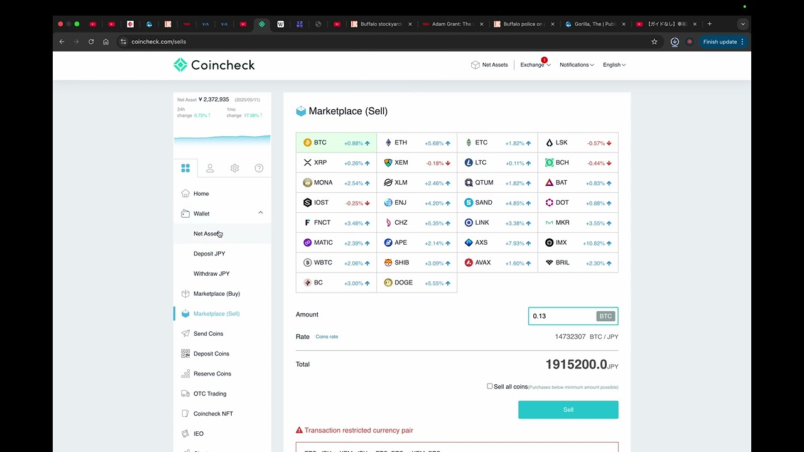The height and width of the screenshot is (452, 804).
Task: Select the APE coin tile
Action: (417, 243)
